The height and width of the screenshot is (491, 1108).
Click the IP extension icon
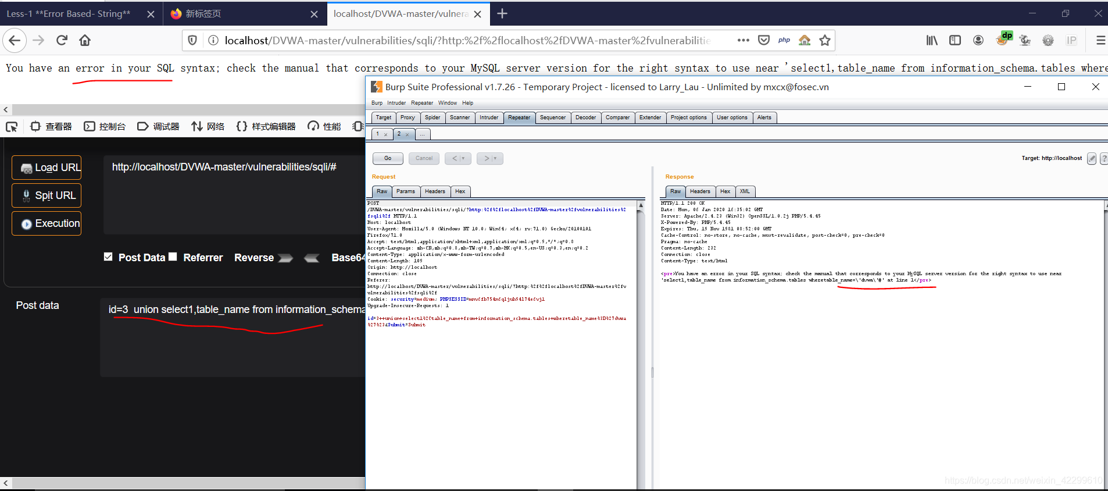click(x=1071, y=40)
